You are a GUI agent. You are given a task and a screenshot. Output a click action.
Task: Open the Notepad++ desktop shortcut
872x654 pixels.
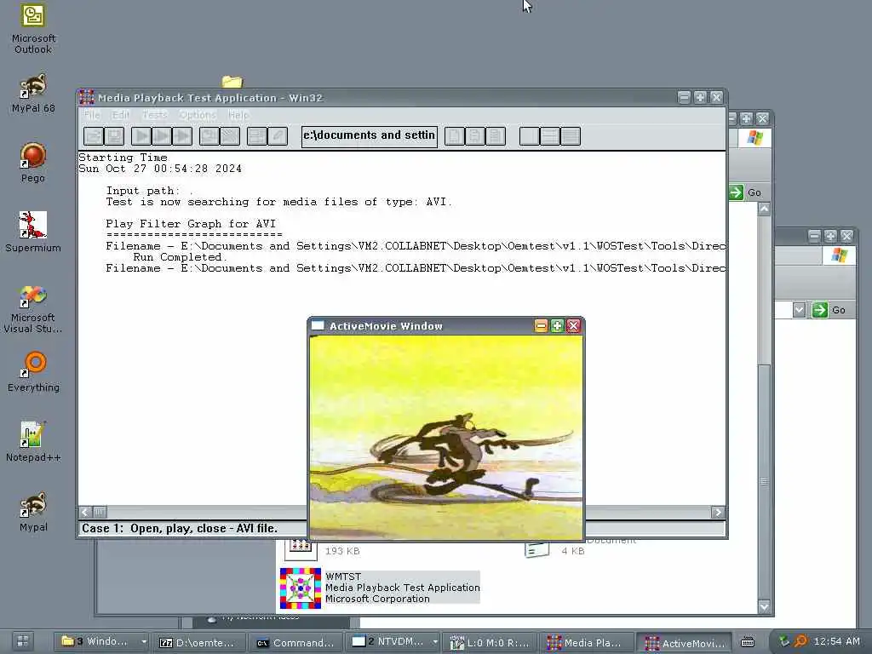click(x=33, y=442)
